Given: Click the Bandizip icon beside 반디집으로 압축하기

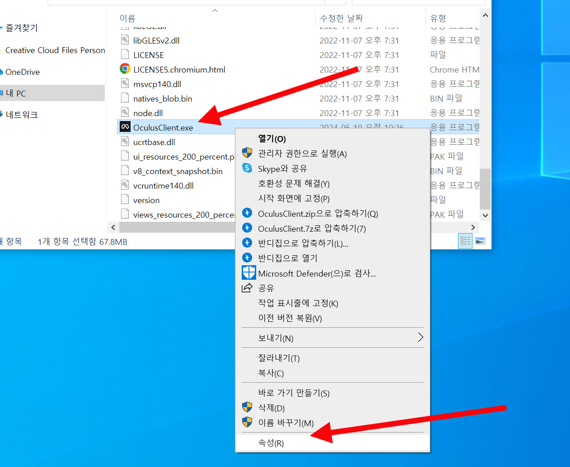Looking at the screenshot, I should point(247,243).
